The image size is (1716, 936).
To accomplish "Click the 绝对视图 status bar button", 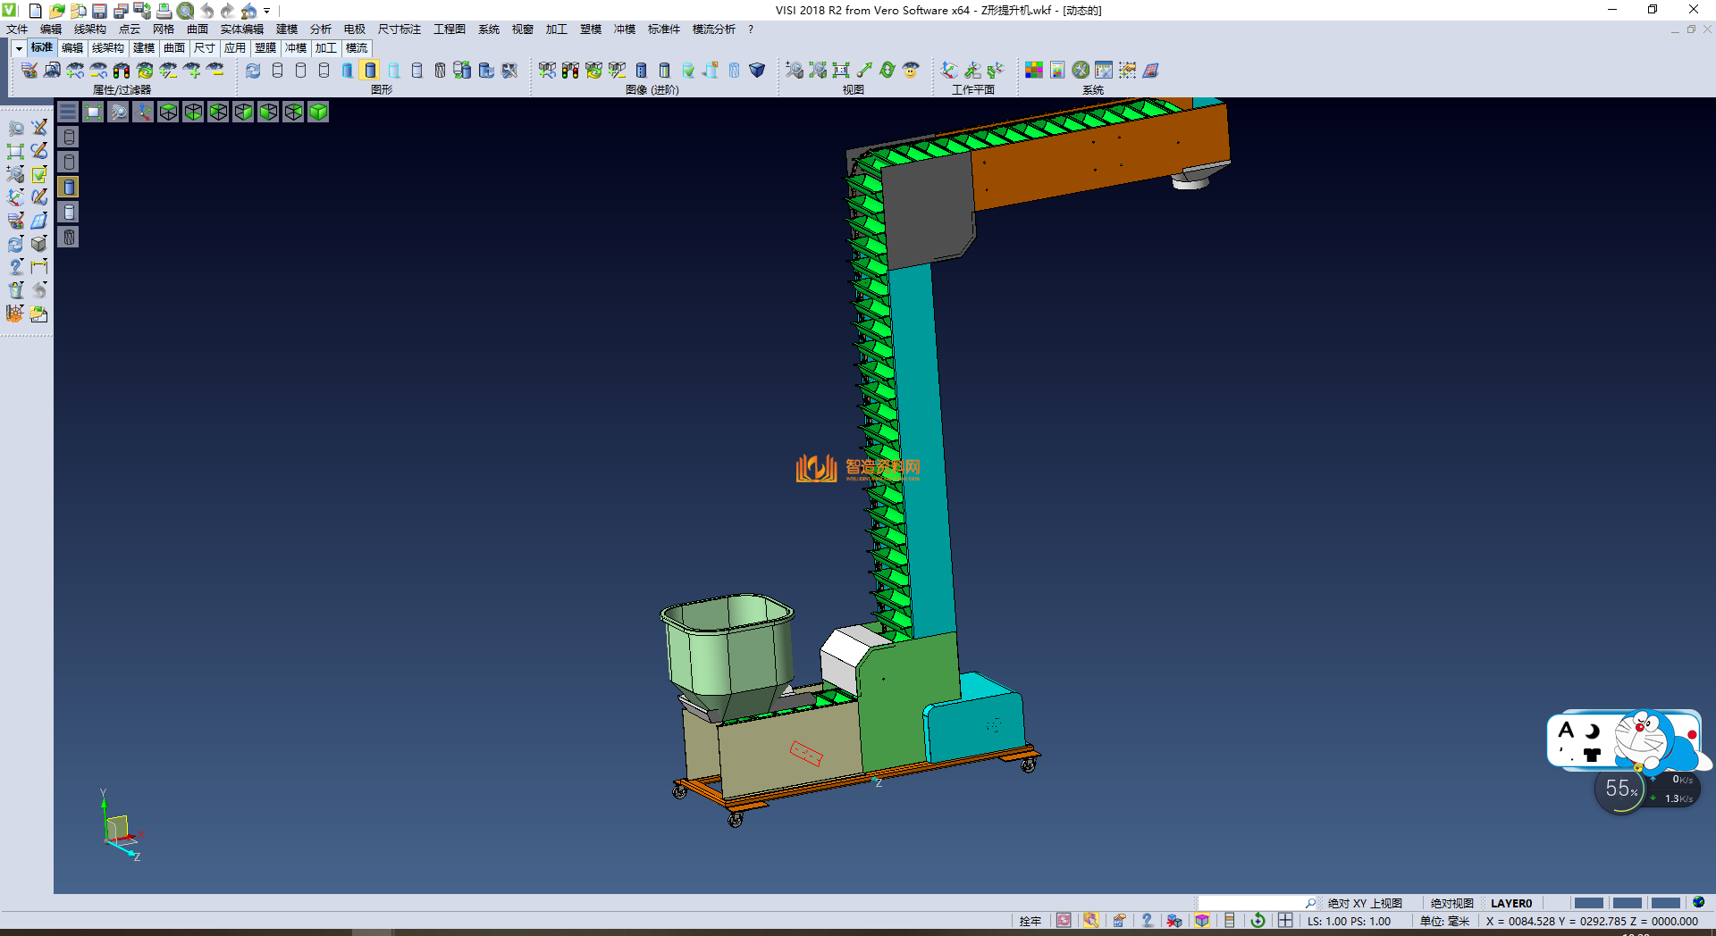I will pyautogui.click(x=1451, y=903).
